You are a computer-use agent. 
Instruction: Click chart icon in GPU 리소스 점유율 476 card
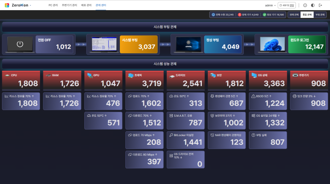(x=89, y=96)
